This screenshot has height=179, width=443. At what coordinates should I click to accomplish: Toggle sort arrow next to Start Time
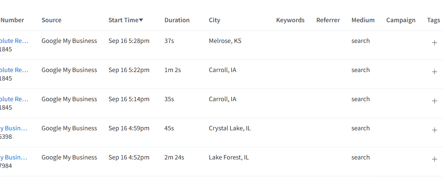click(141, 20)
